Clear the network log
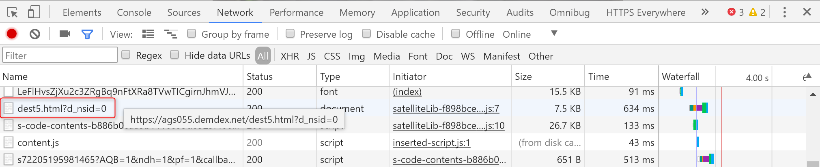Image resolution: width=820 pixels, height=167 pixels. (35, 34)
